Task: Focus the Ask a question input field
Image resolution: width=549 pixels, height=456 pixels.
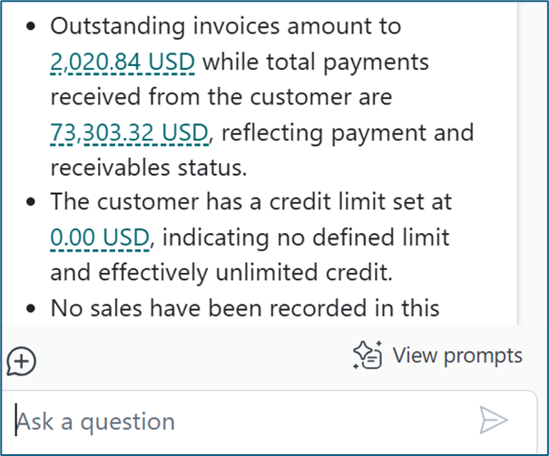Action: [236, 422]
